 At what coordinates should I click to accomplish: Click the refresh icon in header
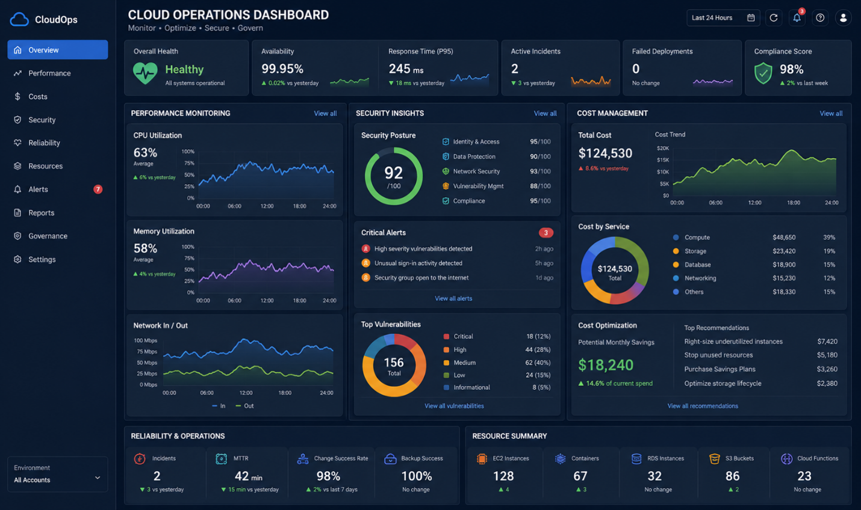[x=774, y=18]
